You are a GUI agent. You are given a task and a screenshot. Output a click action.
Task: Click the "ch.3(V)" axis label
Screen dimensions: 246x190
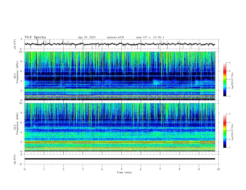(15, 159)
